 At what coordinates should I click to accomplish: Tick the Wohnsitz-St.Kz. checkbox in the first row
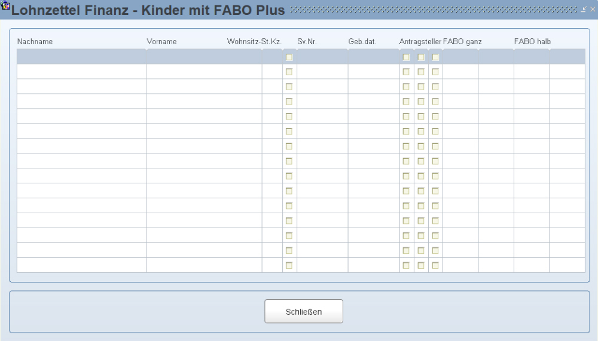point(289,57)
